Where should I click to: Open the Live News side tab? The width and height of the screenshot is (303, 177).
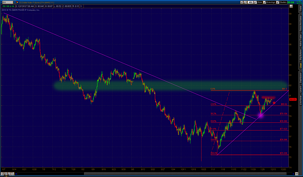(x=301, y=100)
